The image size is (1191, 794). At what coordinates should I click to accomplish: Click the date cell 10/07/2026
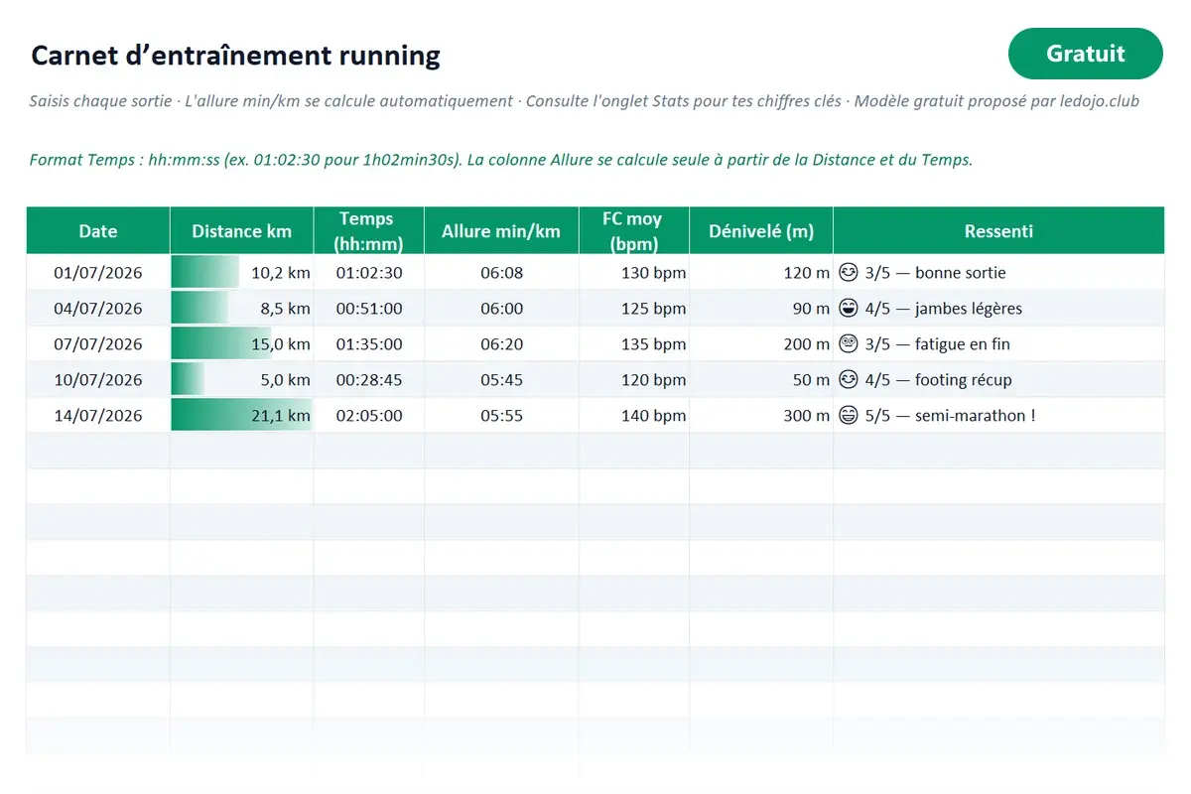coord(98,380)
